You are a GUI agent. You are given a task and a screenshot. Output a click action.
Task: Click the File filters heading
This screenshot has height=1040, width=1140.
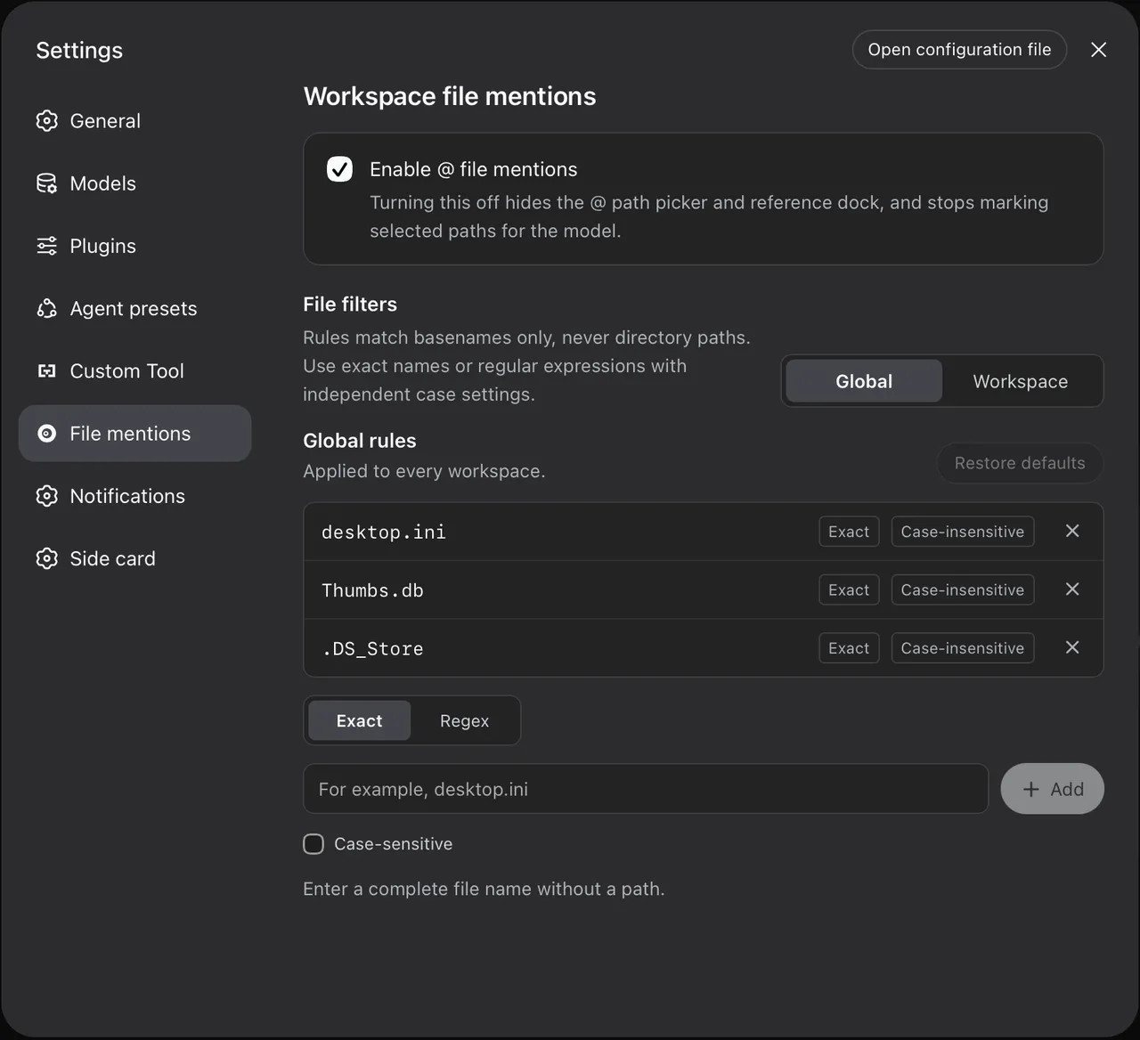click(350, 305)
